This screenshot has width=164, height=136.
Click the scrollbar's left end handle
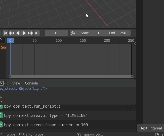click(x=10, y=76)
